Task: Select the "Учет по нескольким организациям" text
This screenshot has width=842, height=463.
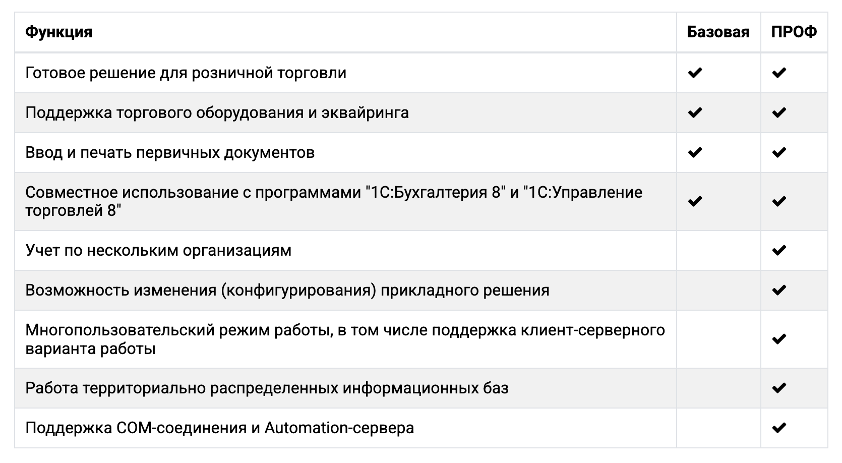Action: pos(158,250)
